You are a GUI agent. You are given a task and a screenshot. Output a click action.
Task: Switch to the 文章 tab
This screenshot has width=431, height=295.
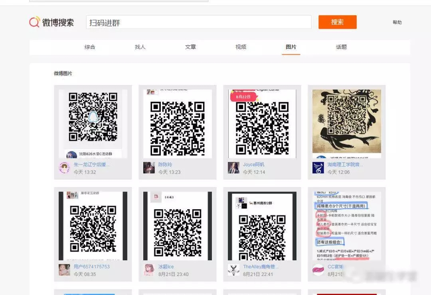click(x=190, y=47)
